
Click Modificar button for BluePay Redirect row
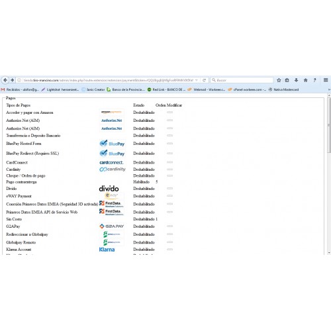point(169,153)
